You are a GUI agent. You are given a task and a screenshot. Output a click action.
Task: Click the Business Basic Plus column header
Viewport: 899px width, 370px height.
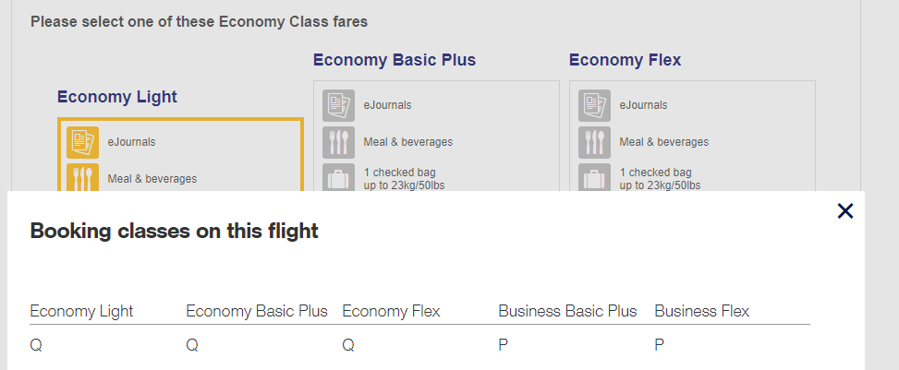pos(567,311)
